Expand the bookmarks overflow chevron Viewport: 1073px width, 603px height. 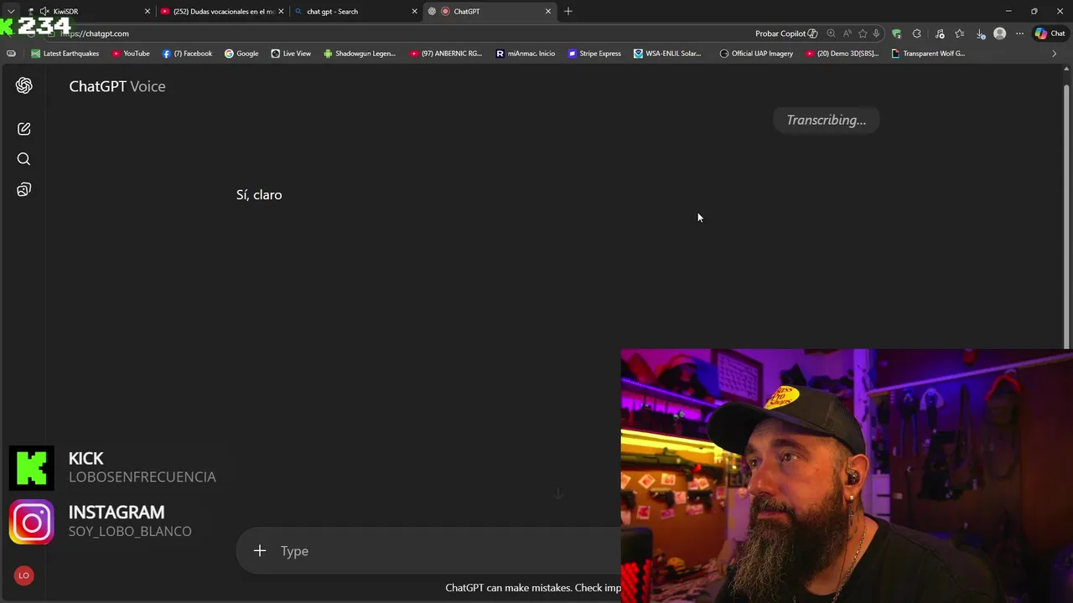coord(1055,54)
